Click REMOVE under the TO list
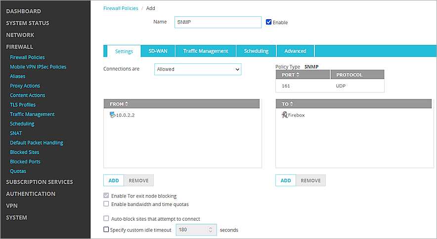Image resolution: width=437 pixels, height=239 pixels. point(311,181)
